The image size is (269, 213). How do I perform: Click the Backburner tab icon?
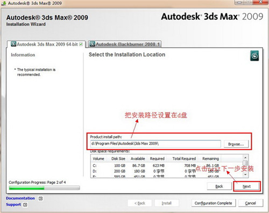tap(92, 44)
